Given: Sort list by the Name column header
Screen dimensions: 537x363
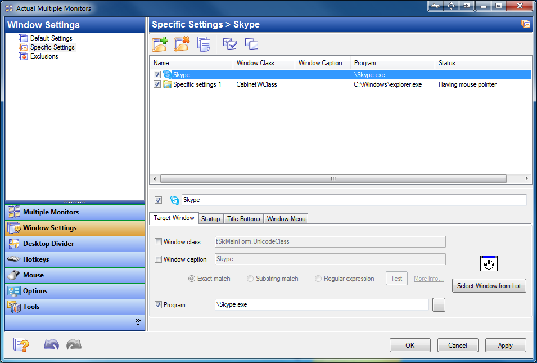Looking at the screenshot, I should (192, 63).
